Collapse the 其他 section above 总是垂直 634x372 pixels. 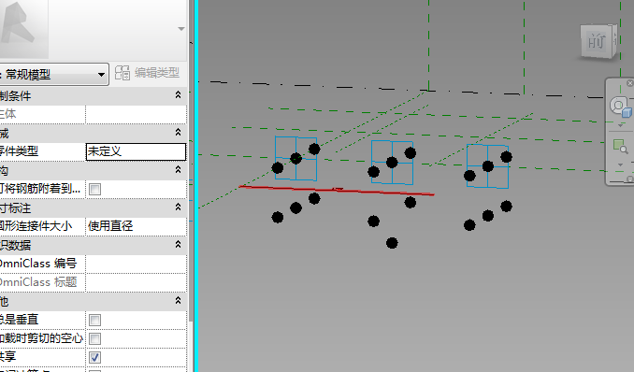[178, 300]
